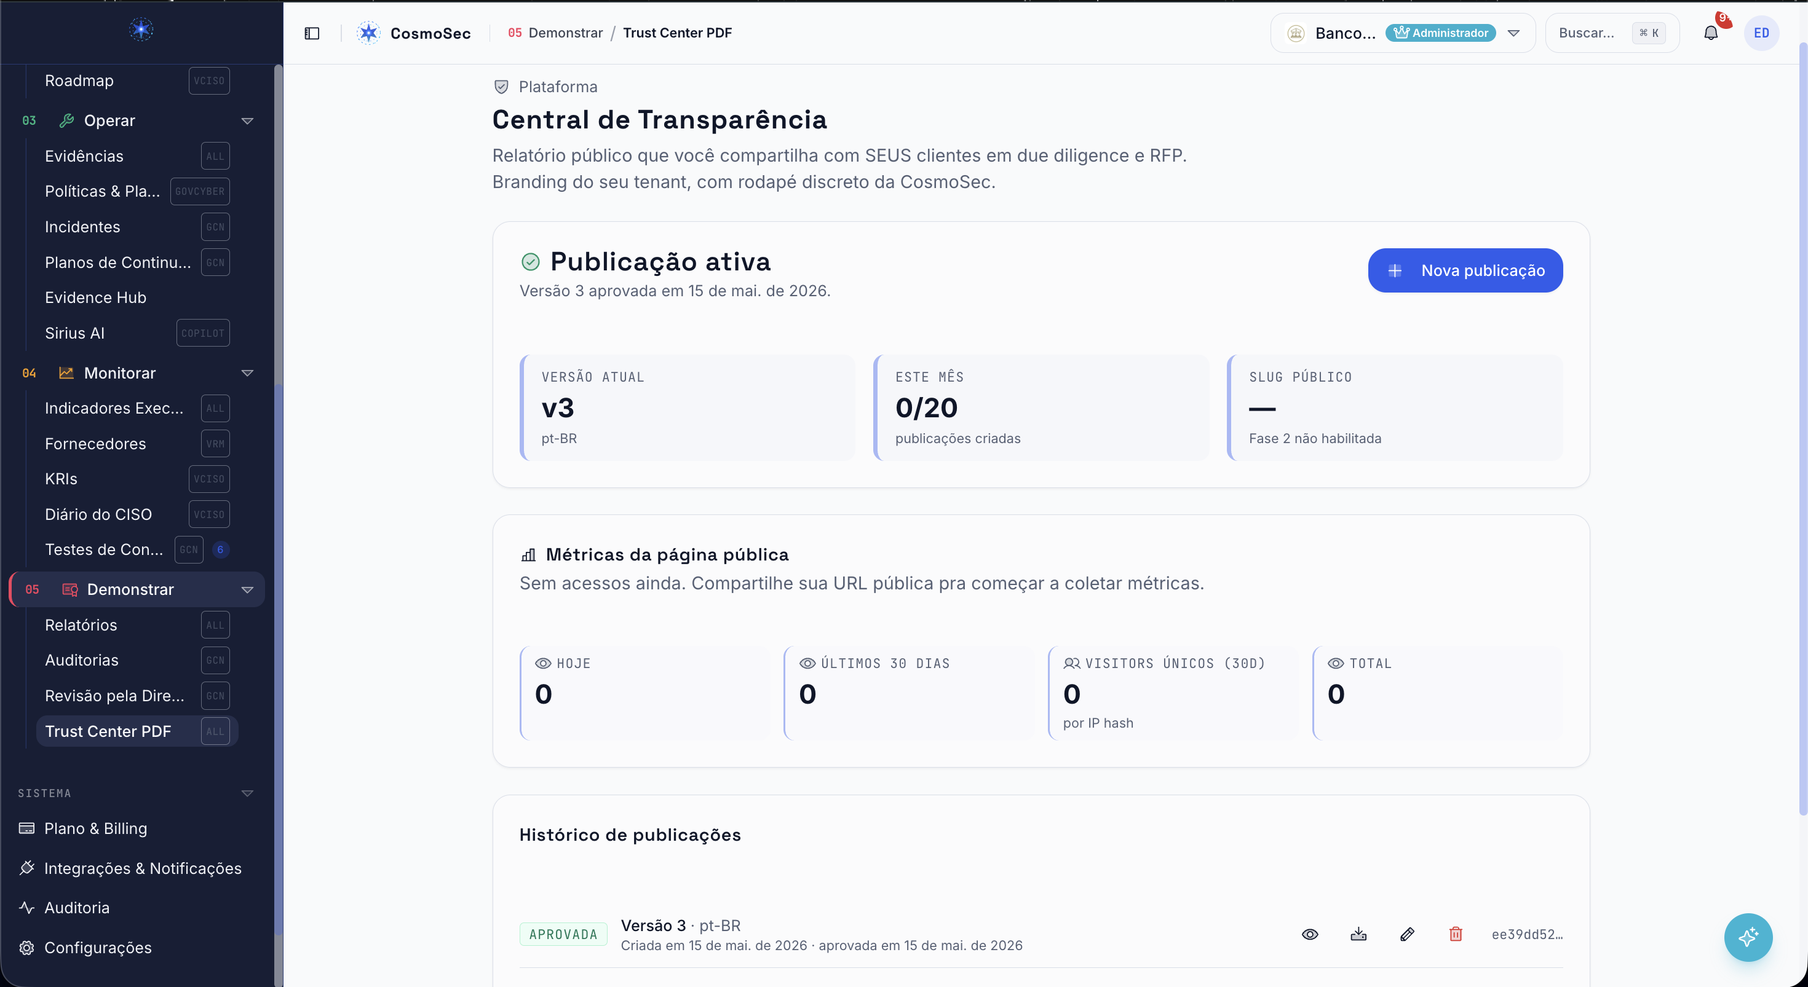Click the Buscar search field
This screenshot has width=1808, height=987.
click(x=1611, y=33)
